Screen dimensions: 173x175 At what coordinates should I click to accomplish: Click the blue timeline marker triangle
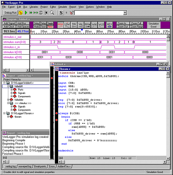82,30
